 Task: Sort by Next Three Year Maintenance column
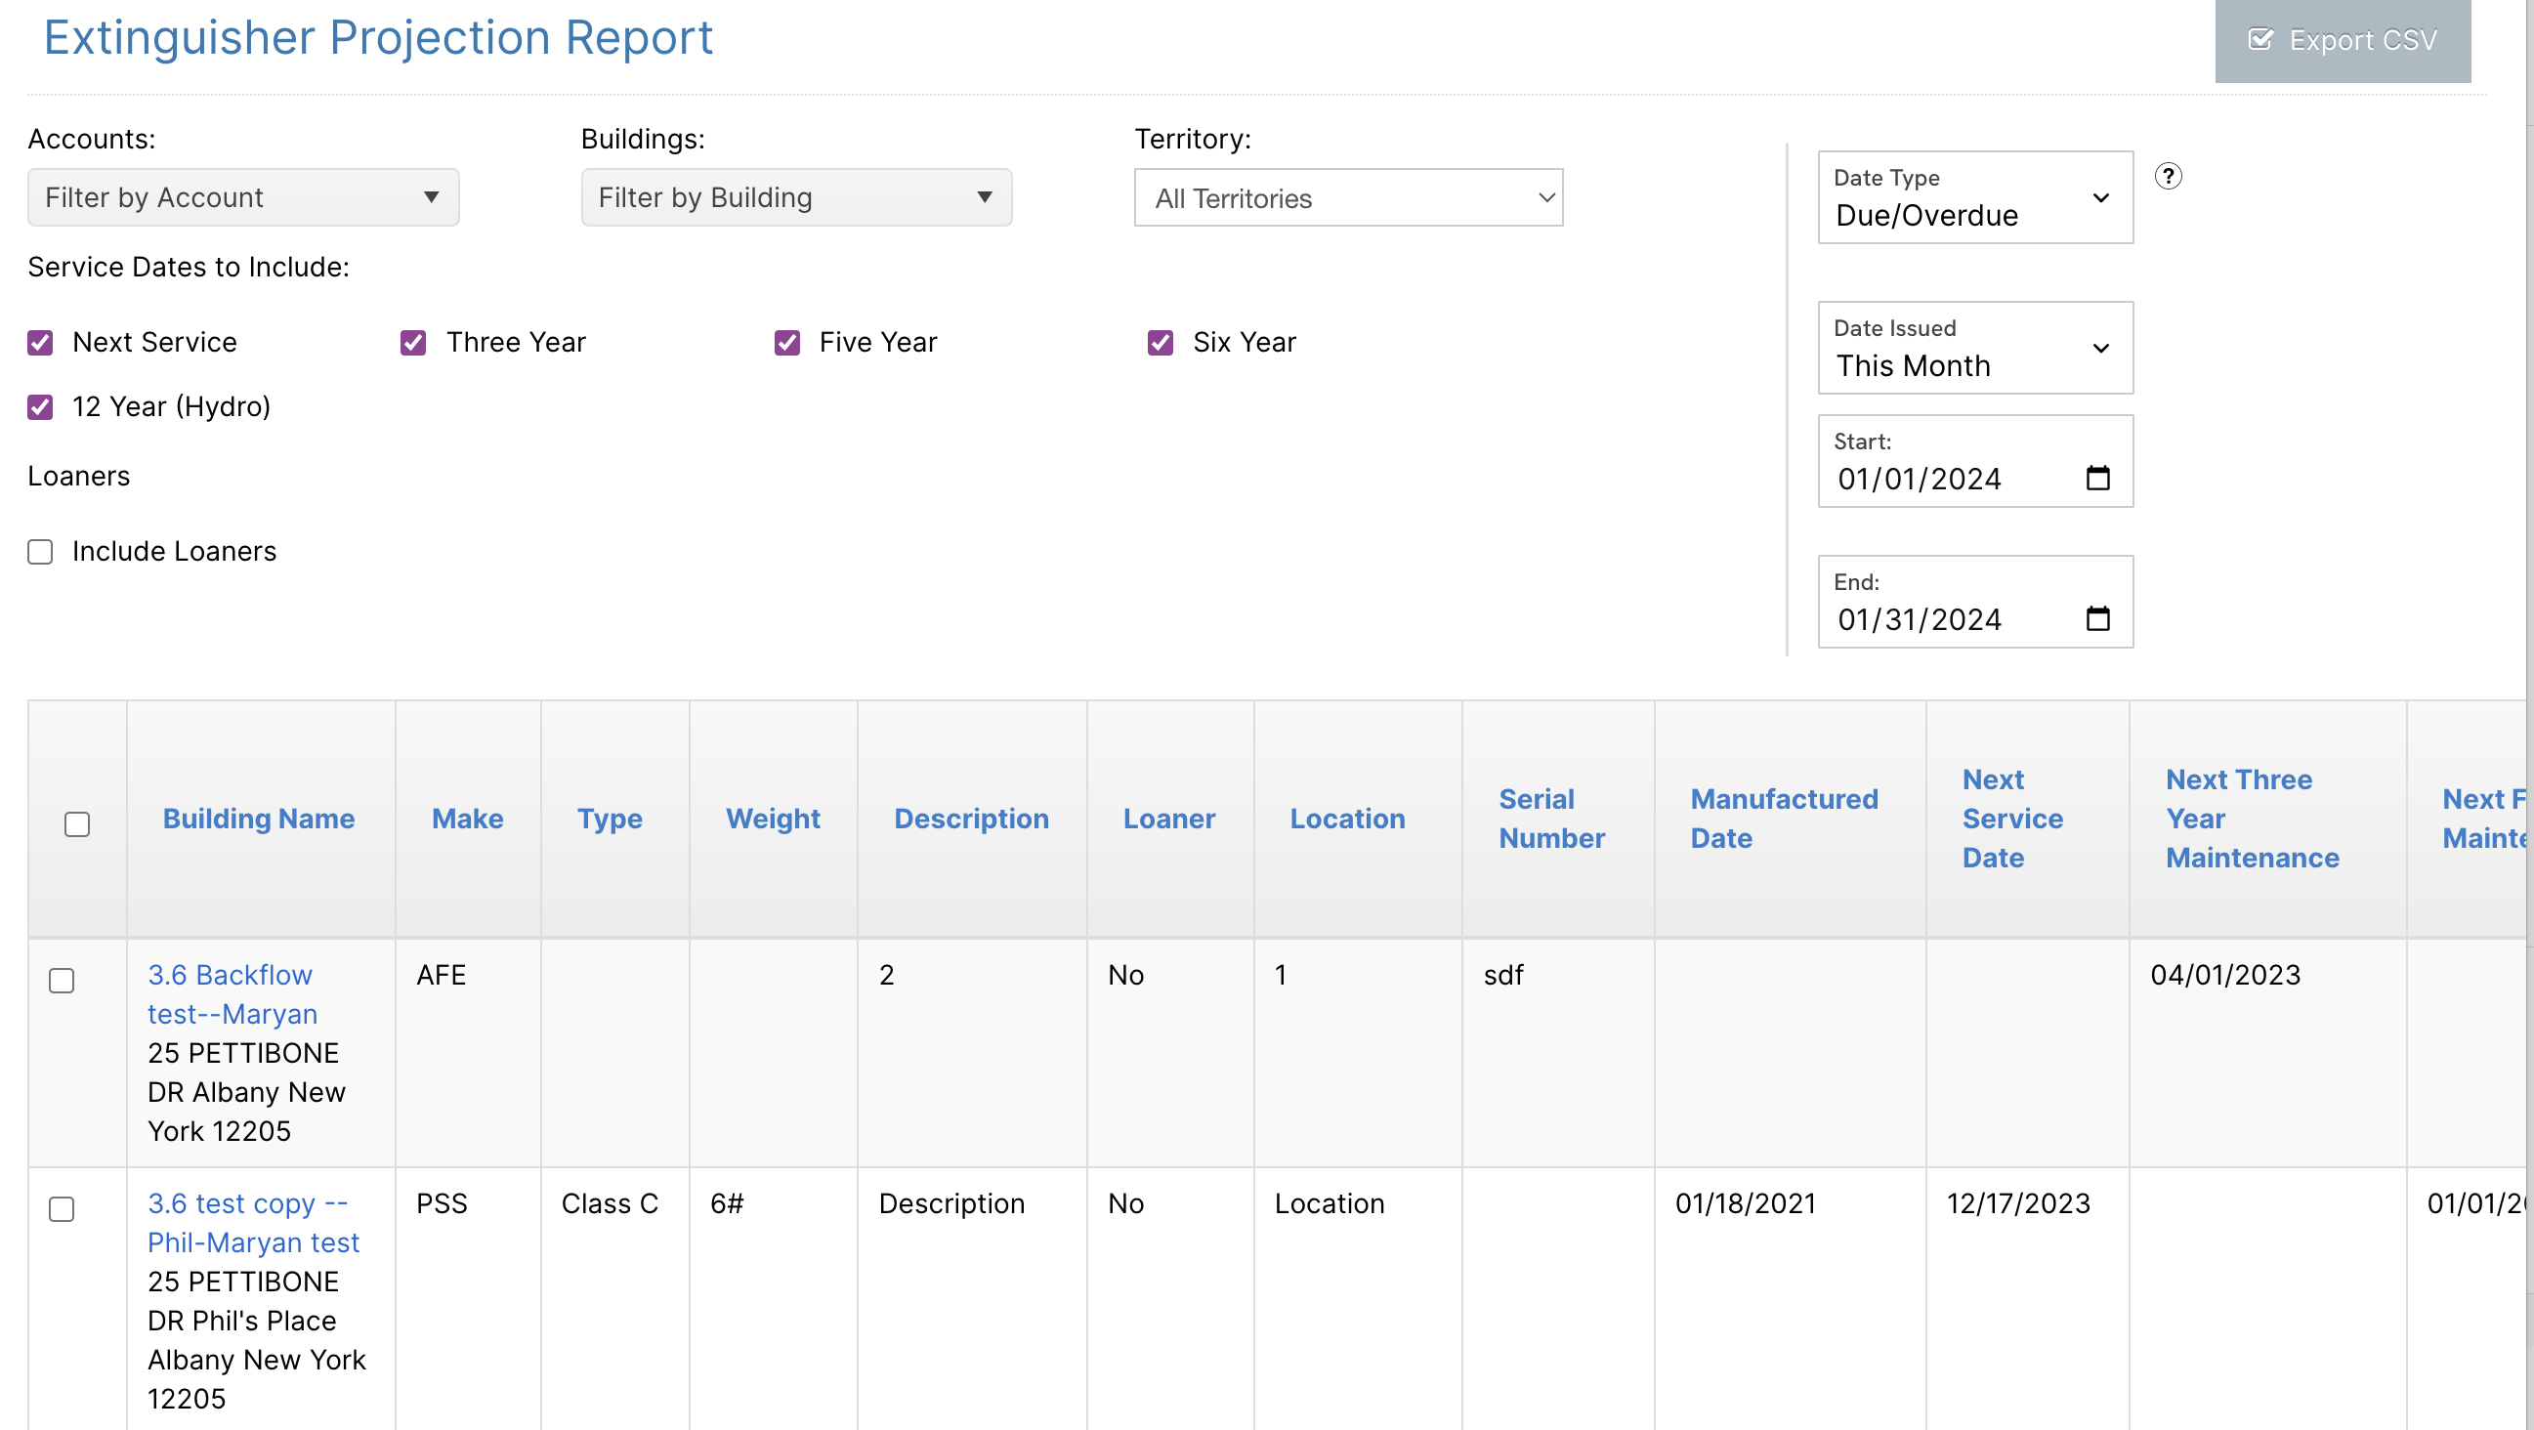click(x=2253, y=819)
